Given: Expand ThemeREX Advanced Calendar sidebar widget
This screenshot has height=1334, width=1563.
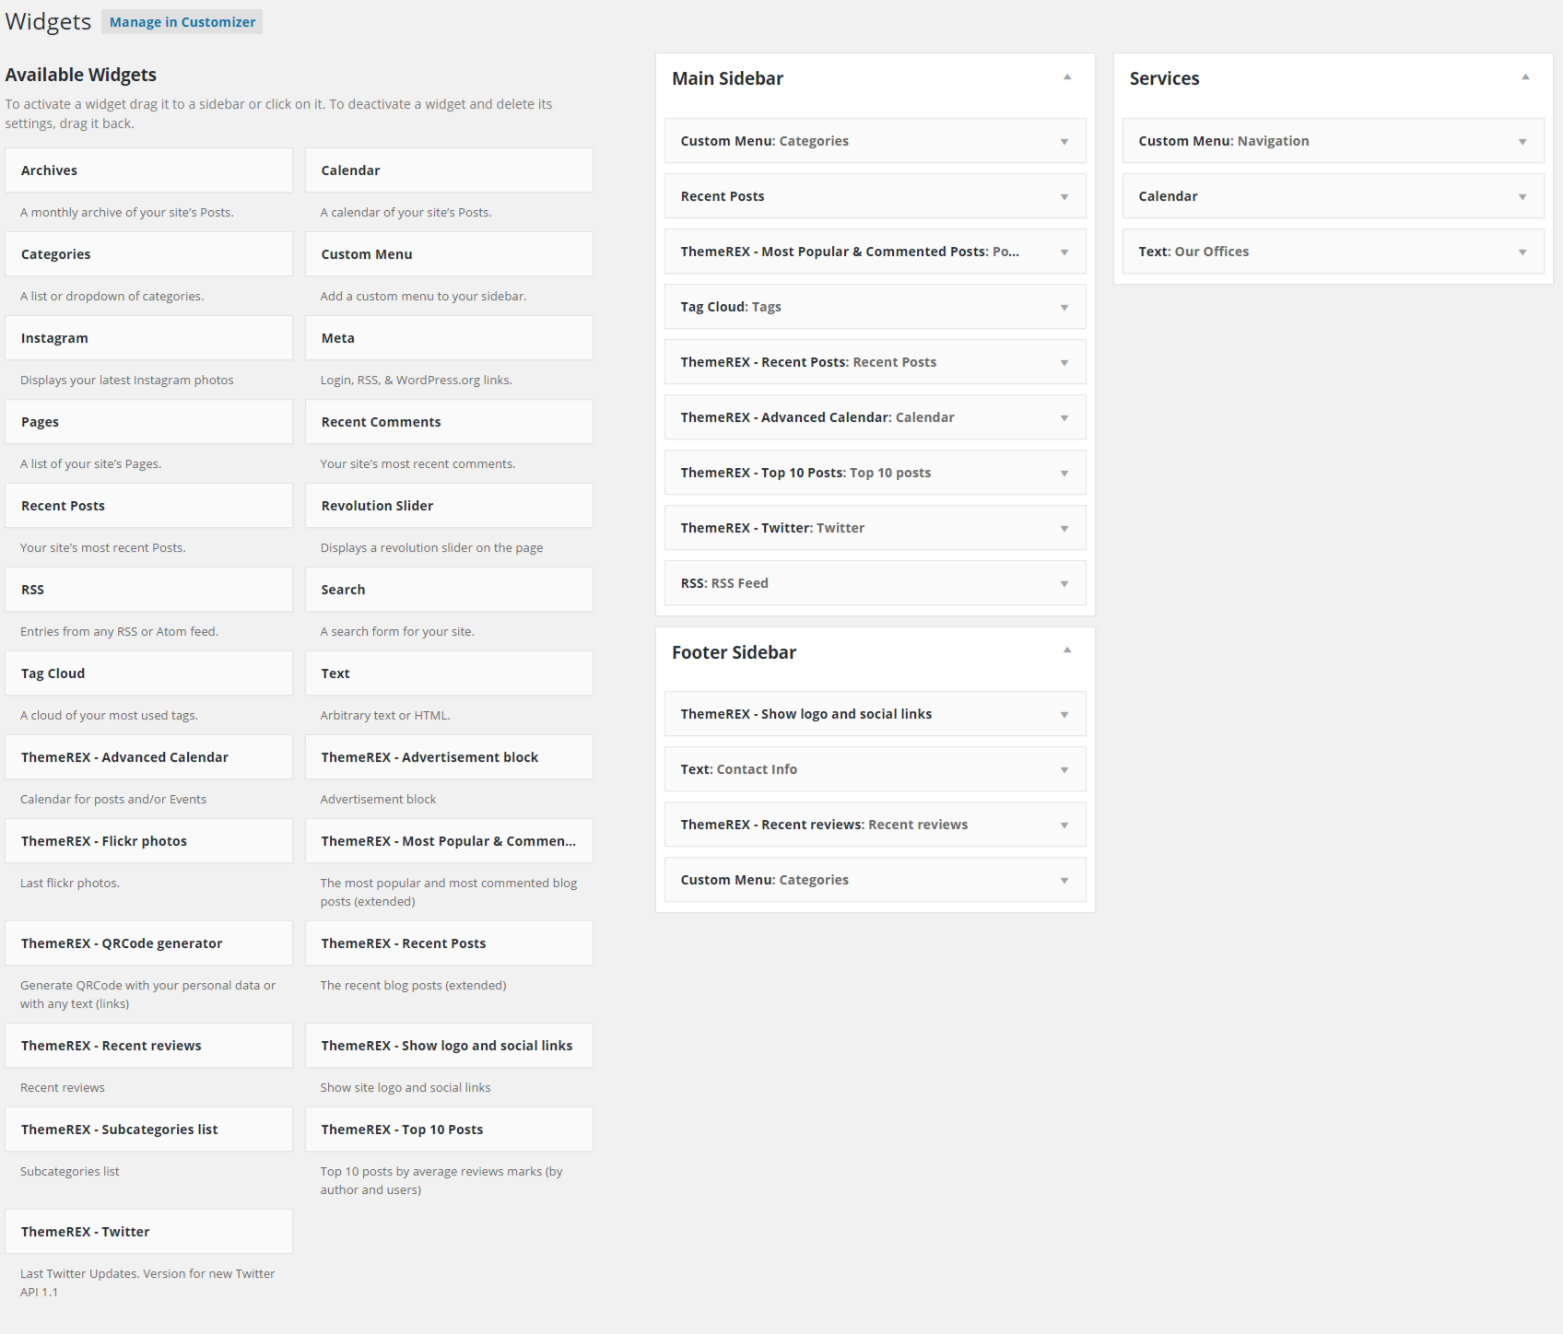Looking at the screenshot, I should click(x=1064, y=418).
